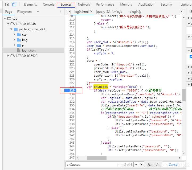Open the Security tab
Screen dimensions: 192x170
(166, 5)
